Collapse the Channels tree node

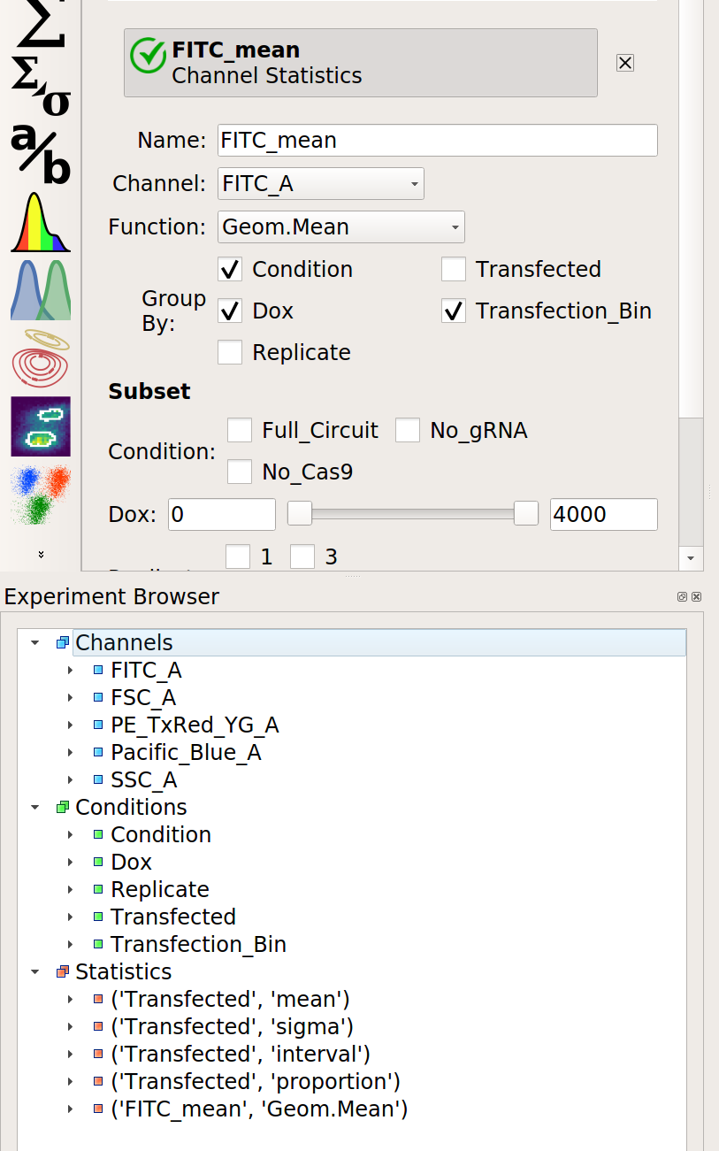point(35,642)
